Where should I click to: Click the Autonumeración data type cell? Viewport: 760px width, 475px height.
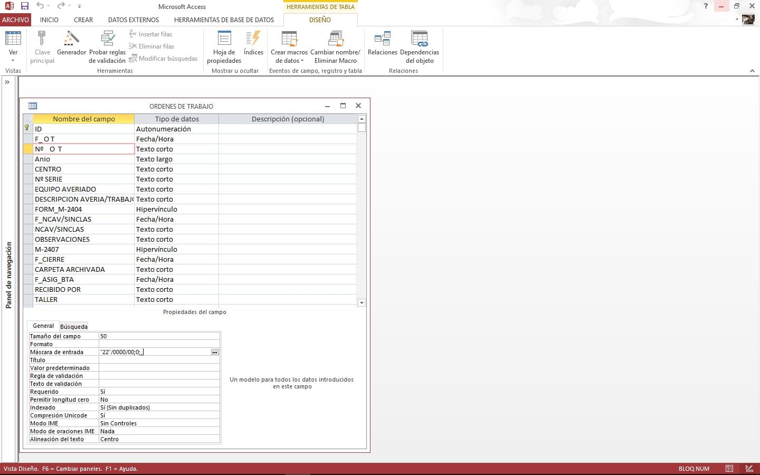[176, 129]
